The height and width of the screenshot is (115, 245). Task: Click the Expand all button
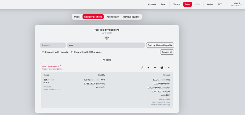(167, 52)
